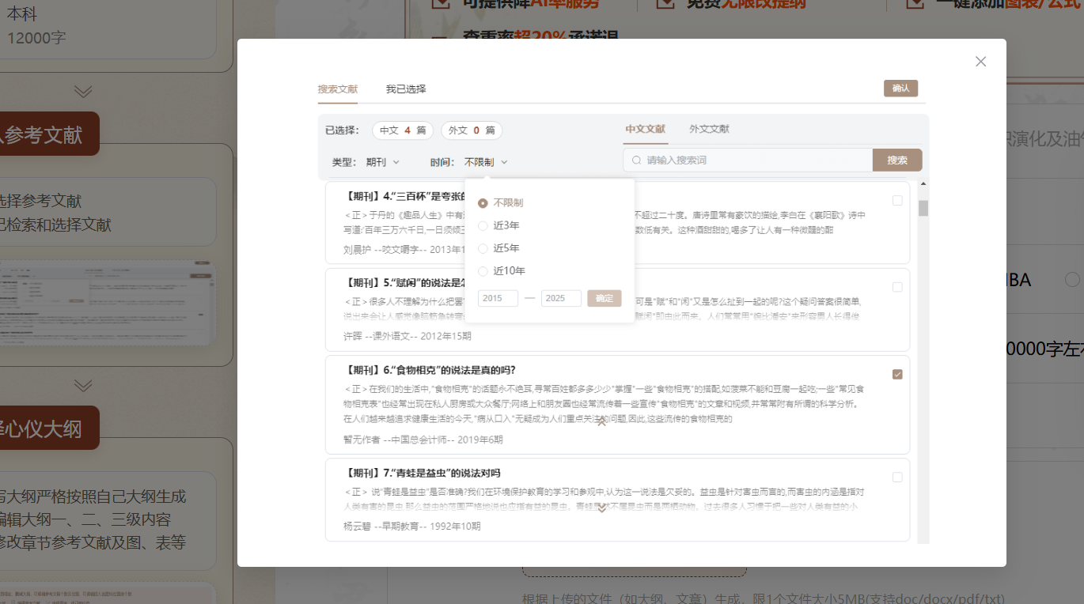This screenshot has width=1084, height=604.
Task: Click the scrollbar up arrow in results list
Action: click(923, 184)
